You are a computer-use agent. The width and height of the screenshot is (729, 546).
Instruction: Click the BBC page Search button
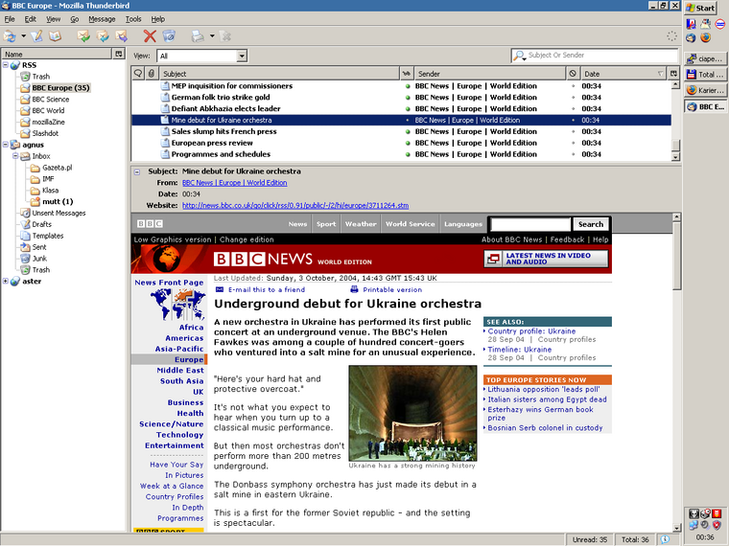point(591,224)
